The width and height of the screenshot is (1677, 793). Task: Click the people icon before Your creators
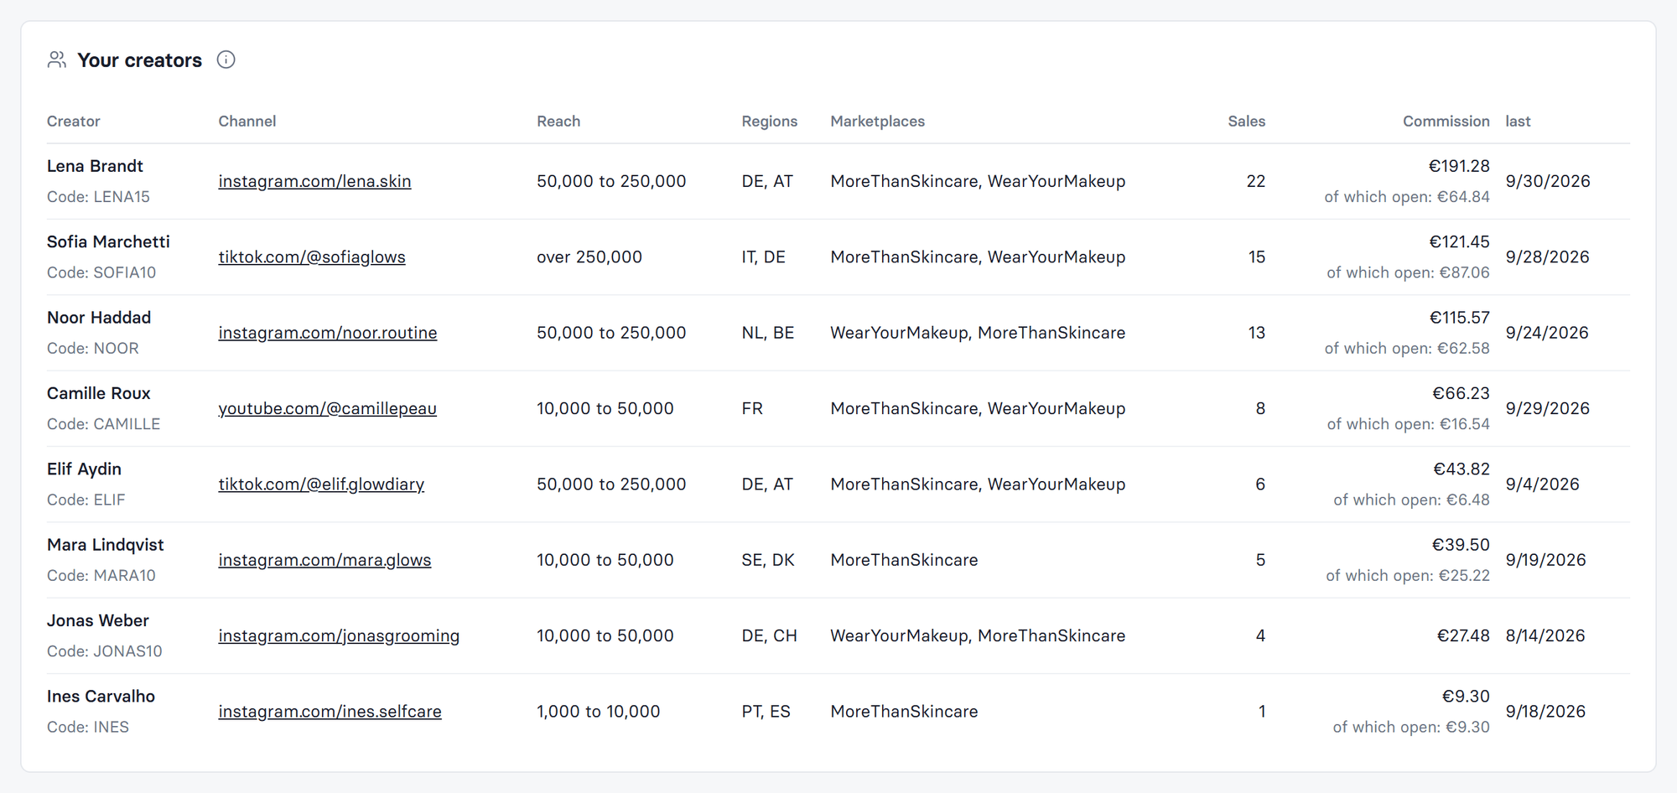(x=57, y=60)
